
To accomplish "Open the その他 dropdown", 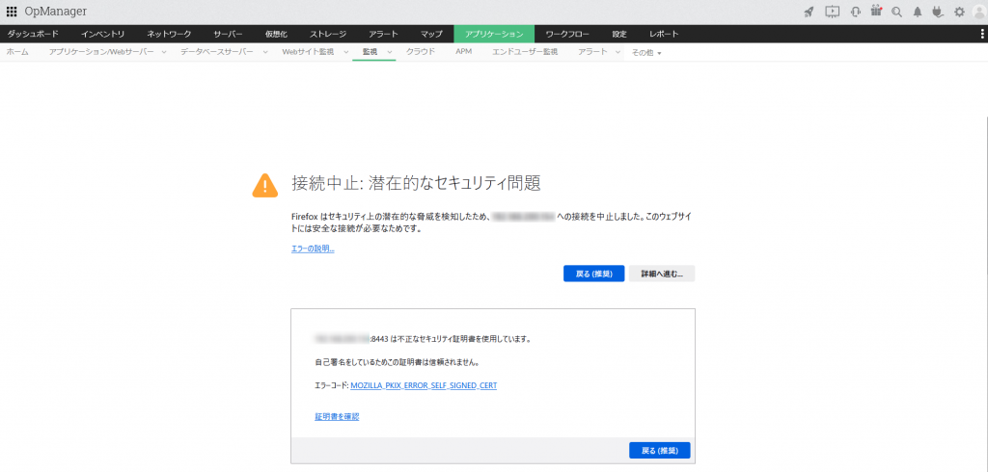I will [x=645, y=53].
